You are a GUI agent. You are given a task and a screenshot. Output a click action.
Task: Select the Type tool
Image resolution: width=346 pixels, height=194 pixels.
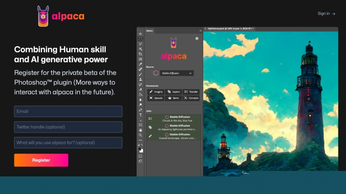[140, 115]
